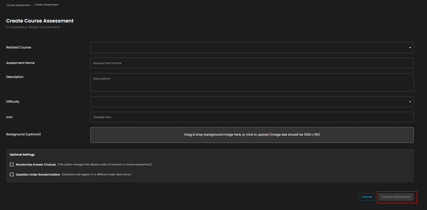Image resolution: width=427 pixels, height=210 pixels.
Task: Click the Create Assessment button
Action: click(396, 197)
